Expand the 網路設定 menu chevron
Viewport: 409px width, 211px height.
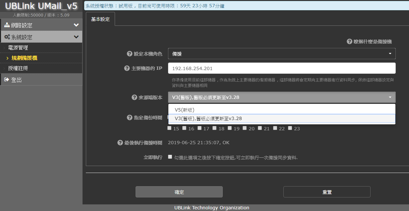(x=76, y=25)
